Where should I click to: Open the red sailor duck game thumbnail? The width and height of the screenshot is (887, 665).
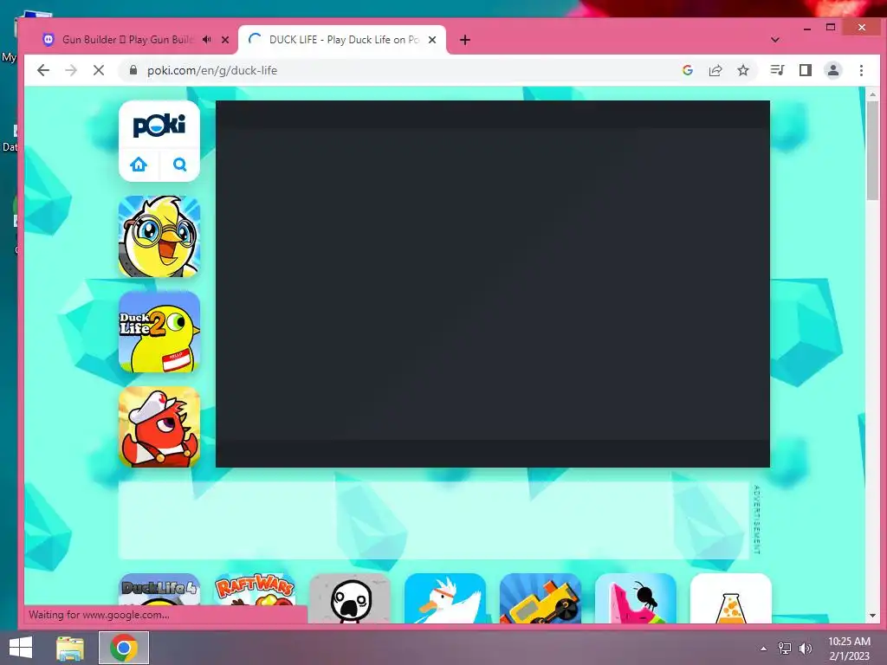click(159, 427)
